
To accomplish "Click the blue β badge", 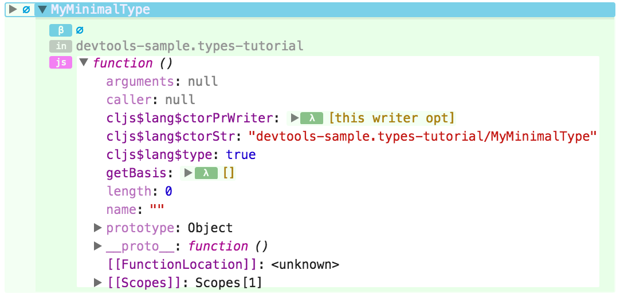I will (61, 30).
